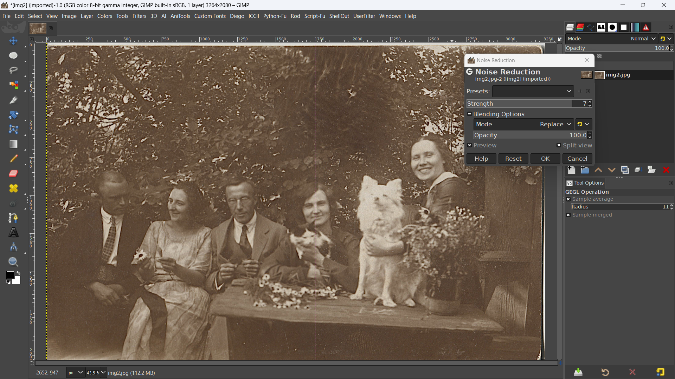Select the Measure tool compass icon
The image size is (675, 379).
coord(13,247)
